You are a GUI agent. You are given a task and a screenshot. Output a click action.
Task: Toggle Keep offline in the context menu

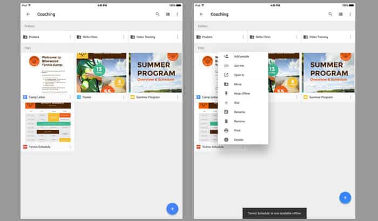pyautogui.click(x=243, y=93)
